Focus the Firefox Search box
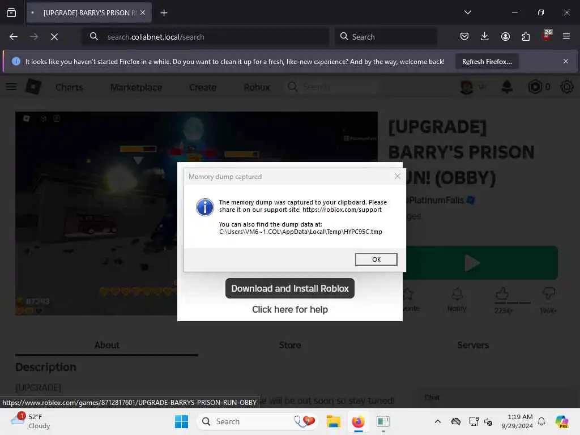The width and height of the screenshot is (580, 435). point(386,37)
